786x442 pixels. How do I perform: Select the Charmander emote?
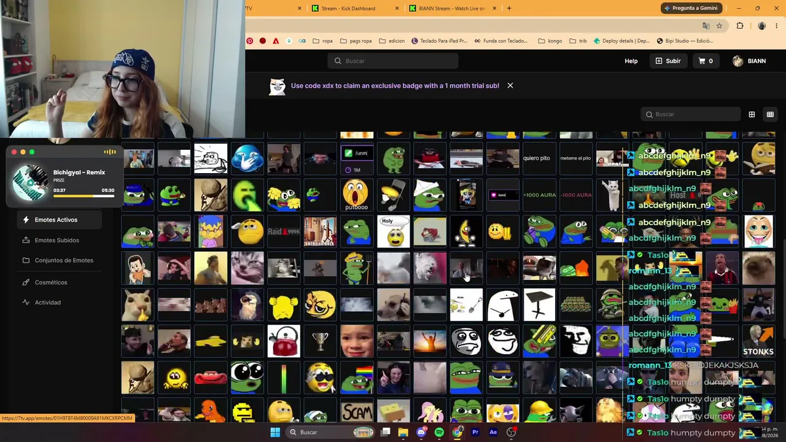211,411
